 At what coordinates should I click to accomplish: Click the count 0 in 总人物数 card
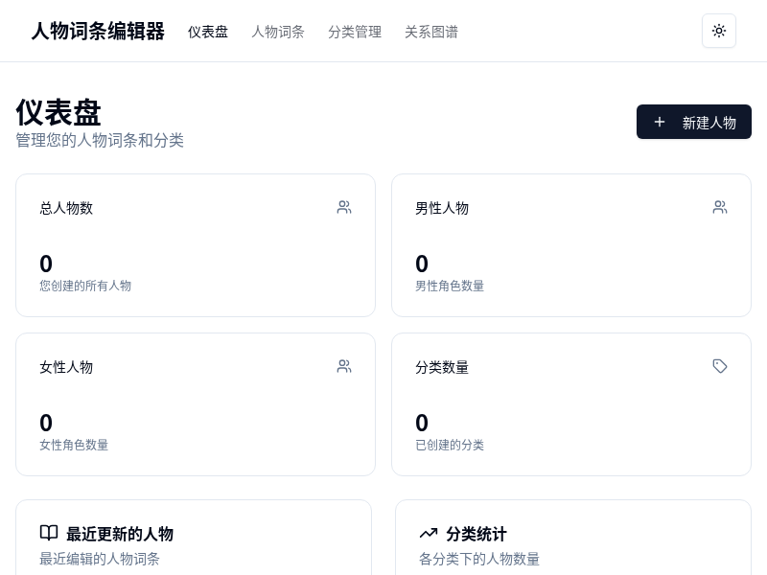coord(46,264)
